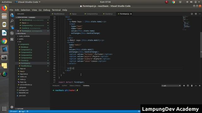This screenshot has height=113, width=202.
Task: Click errors and warnings status bar counter
Action: tap(22, 111)
